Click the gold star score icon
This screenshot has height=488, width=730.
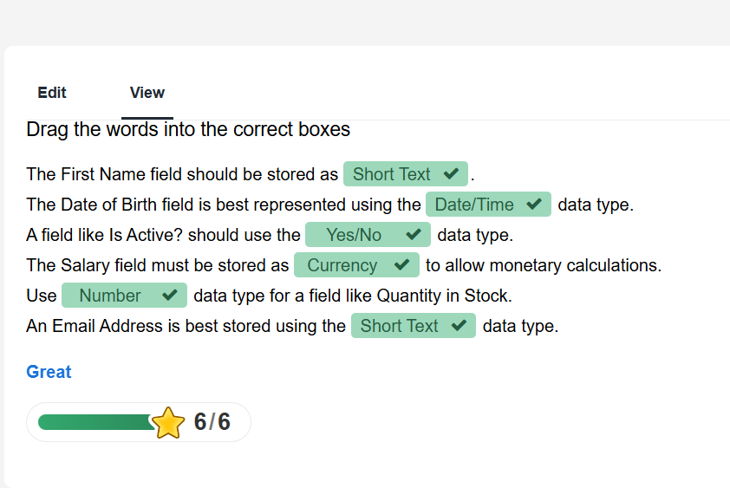[168, 422]
